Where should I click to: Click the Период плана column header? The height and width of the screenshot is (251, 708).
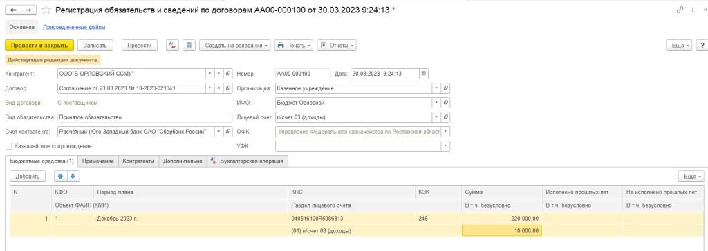click(191, 192)
